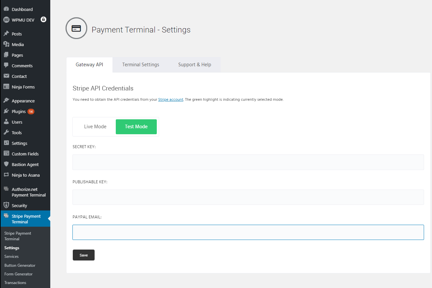Image resolution: width=432 pixels, height=288 pixels.
Task: Click the Dashboard gauge icon
Action: click(x=6, y=9)
